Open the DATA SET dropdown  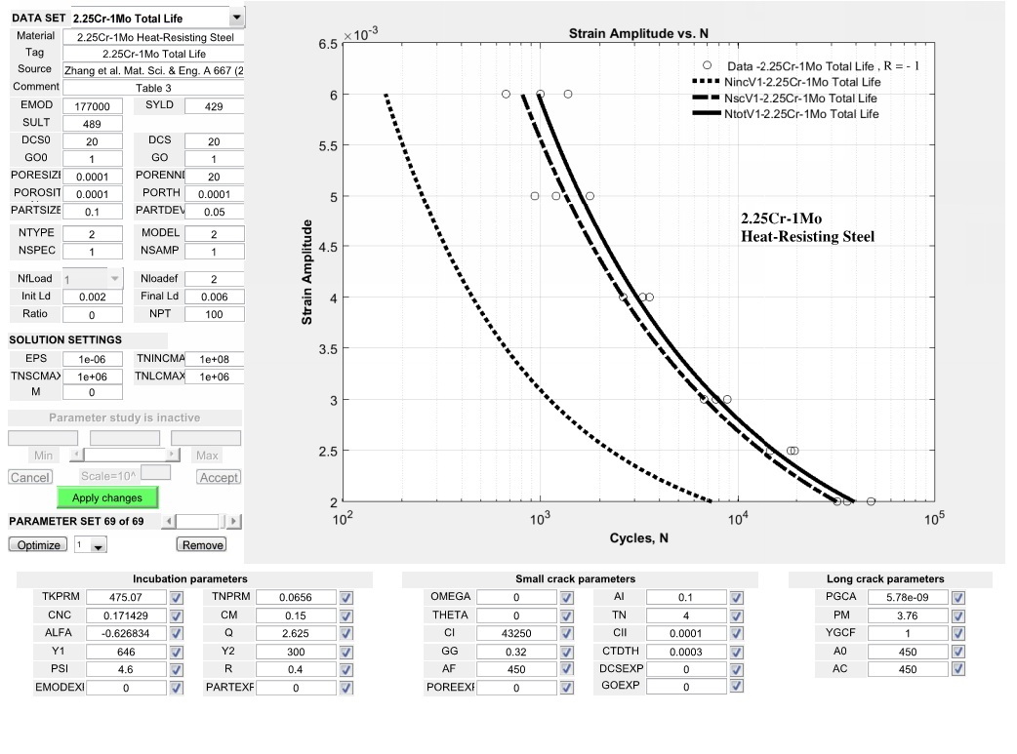tap(236, 18)
